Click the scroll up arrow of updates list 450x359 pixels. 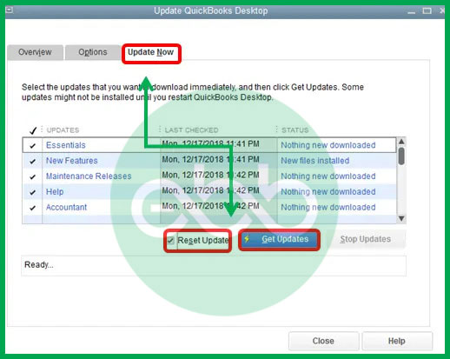point(401,142)
